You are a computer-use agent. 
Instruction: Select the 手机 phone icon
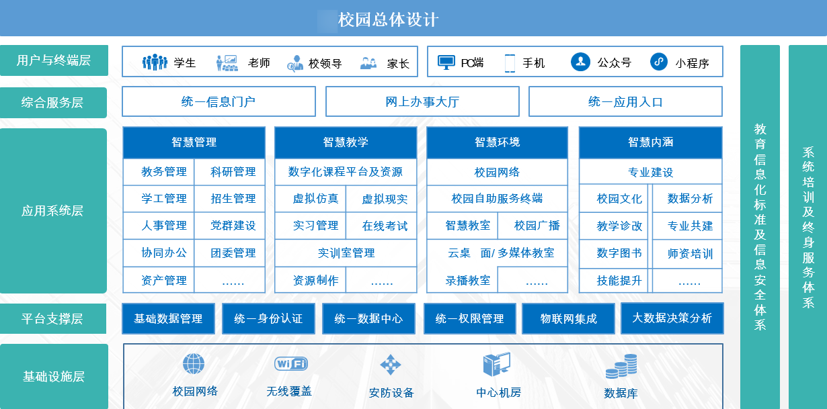510,62
